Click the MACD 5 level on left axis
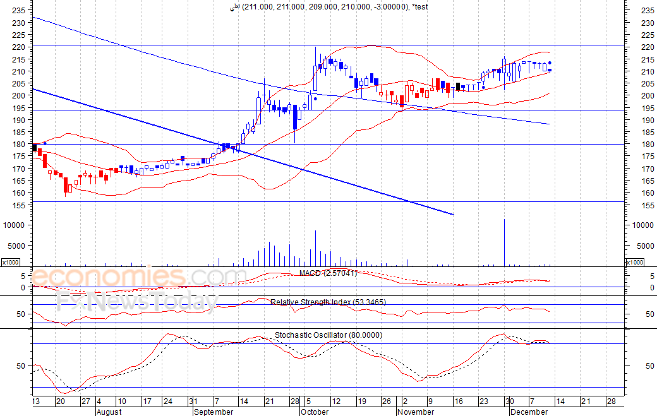Image resolution: width=657 pixels, height=416 pixels. [x=23, y=276]
